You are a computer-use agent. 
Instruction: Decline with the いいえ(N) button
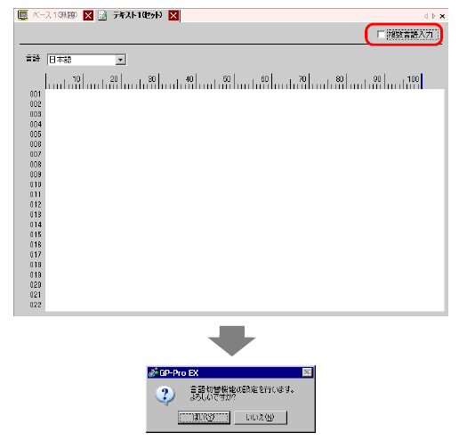click(x=261, y=417)
